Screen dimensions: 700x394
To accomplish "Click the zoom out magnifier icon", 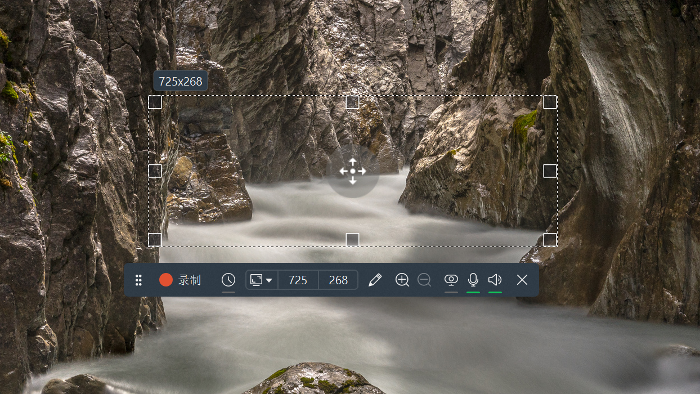I will (424, 280).
